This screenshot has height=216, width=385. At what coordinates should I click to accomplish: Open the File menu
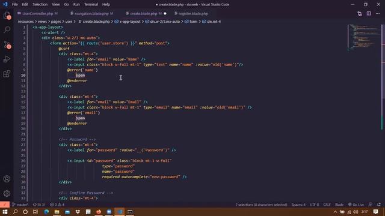point(14,4)
